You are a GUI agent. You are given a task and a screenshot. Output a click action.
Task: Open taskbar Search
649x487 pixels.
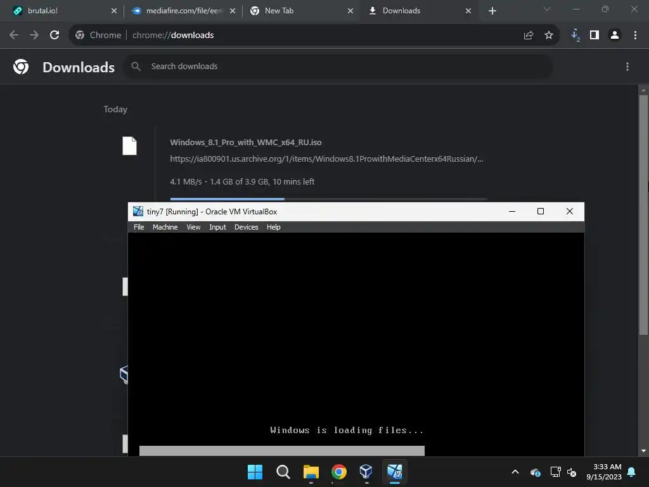(283, 472)
